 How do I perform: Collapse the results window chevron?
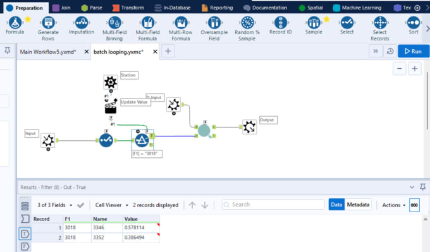tap(412, 187)
